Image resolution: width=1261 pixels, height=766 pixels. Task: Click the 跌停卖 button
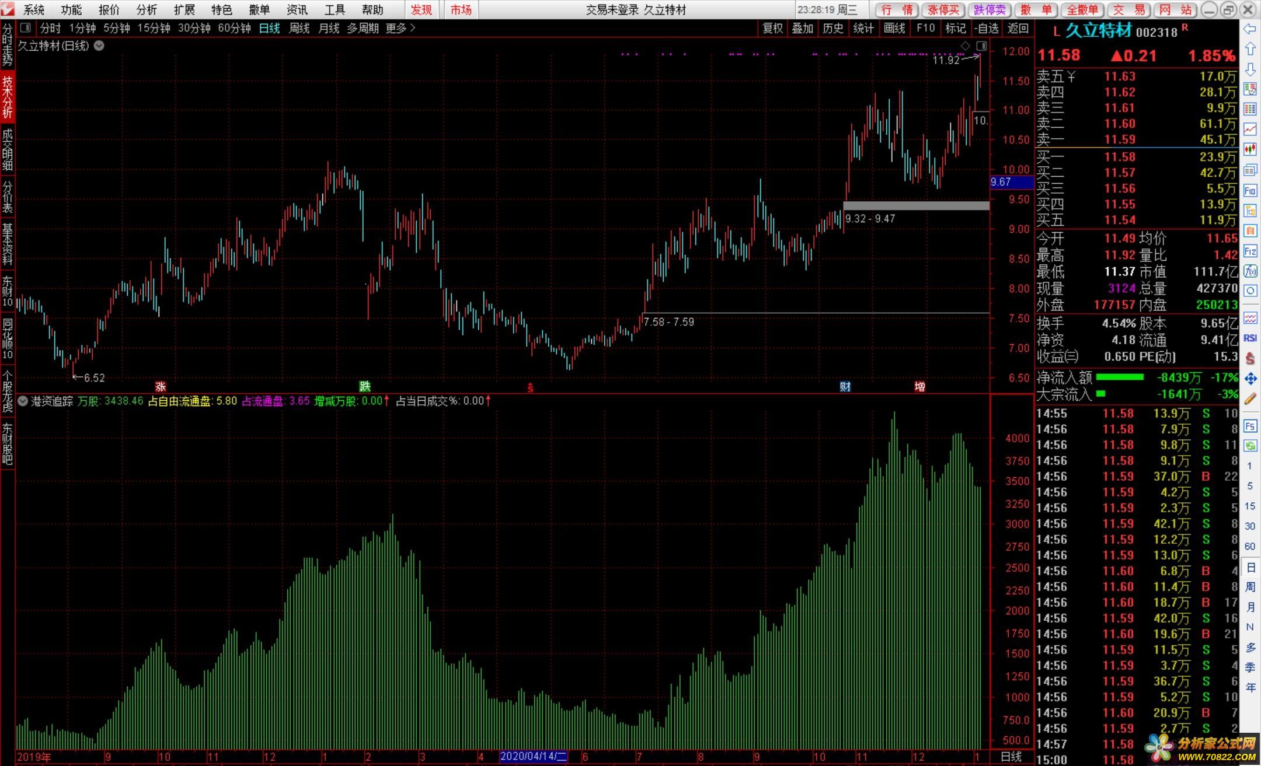coord(990,10)
